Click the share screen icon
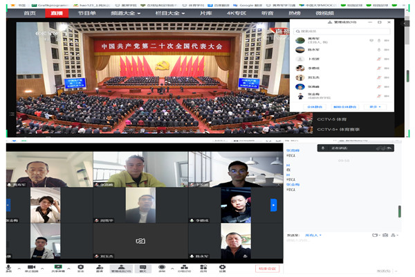 click(58, 267)
